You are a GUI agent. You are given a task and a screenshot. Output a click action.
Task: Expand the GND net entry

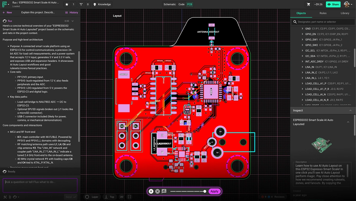point(303,28)
